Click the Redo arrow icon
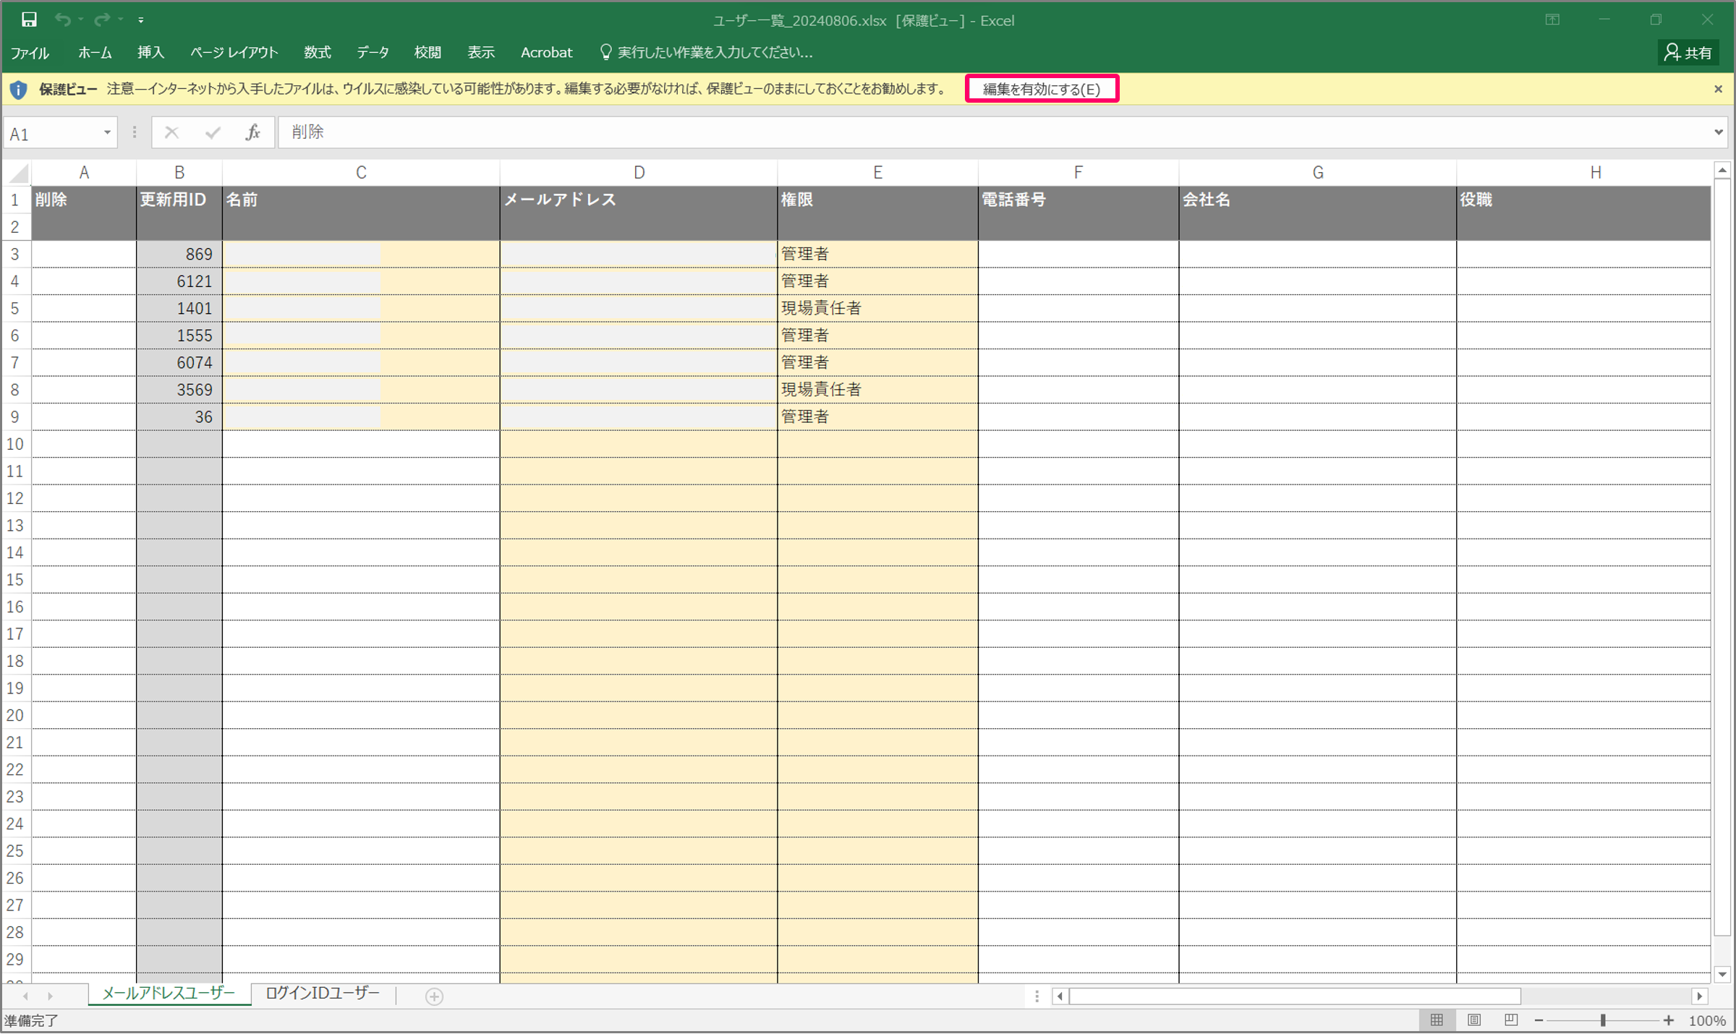 102,20
